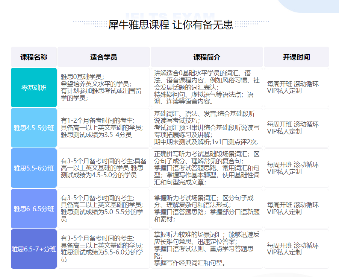This screenshot has height=277, width=339.
Task: Click the start time cell in 零基础班 row
Action: tap(297, 87)
